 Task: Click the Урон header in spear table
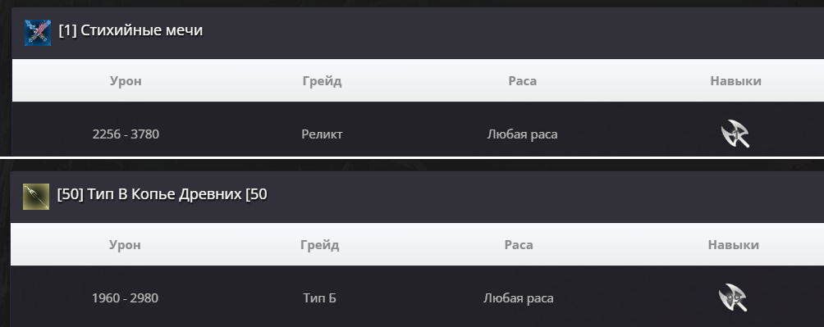[x=125, y=244]
